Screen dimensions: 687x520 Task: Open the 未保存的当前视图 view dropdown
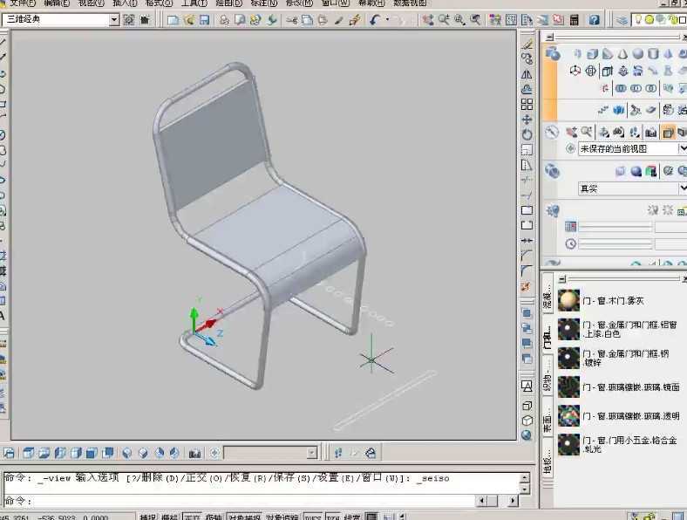tap(682, 148)
